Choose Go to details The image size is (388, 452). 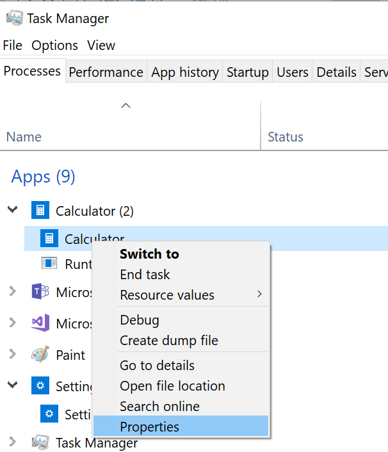pos(181,365)
